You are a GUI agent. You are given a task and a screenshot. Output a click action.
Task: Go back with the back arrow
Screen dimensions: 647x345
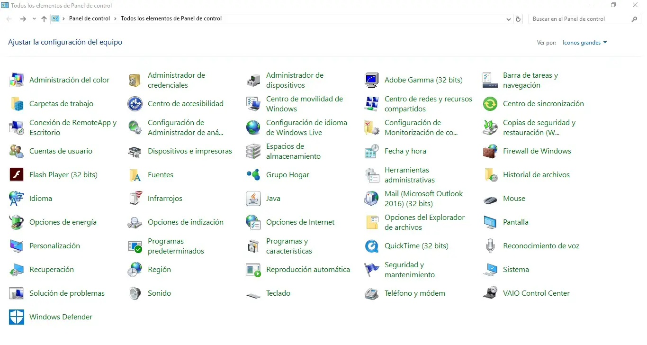coord(9,19)
